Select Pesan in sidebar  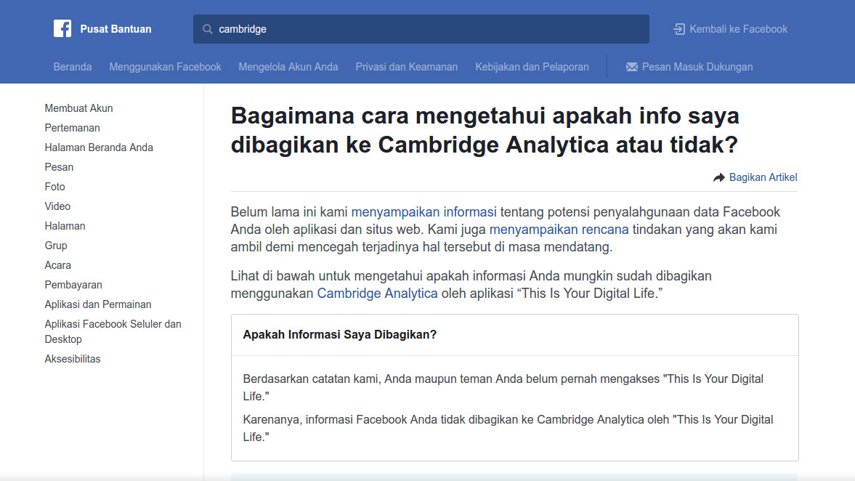[59, 167]
